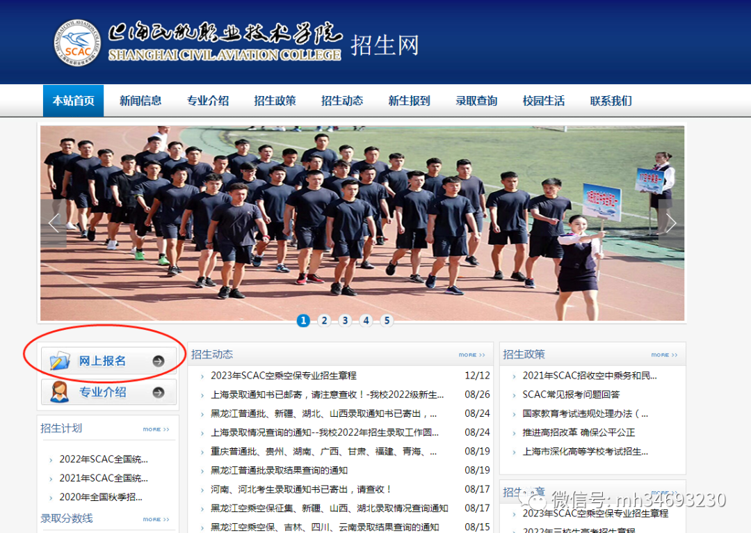
Task: Open the 招生政策 navigation menu
Action: [275, 100]
